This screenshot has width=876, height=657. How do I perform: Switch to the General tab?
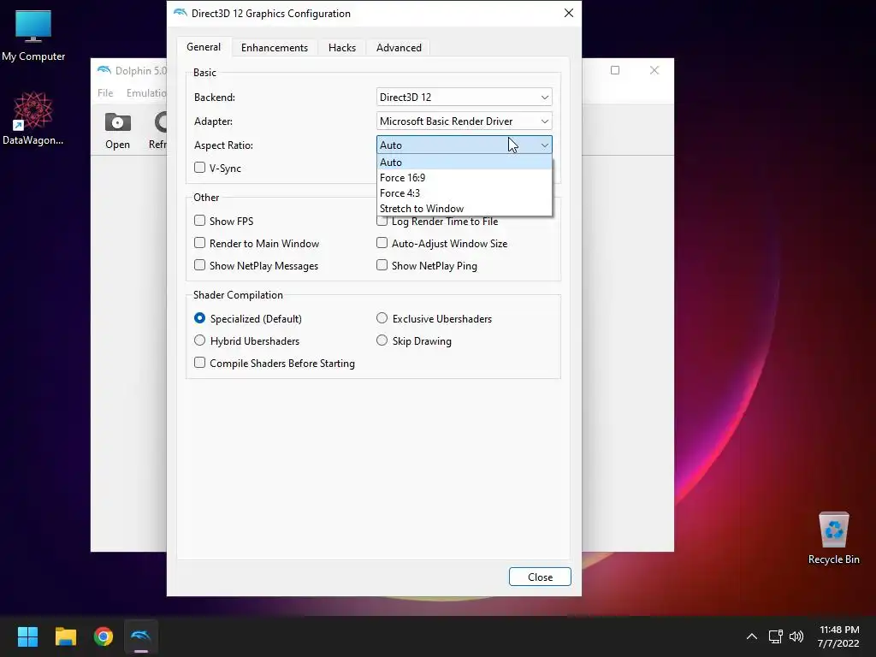click(x=204, y=47)
